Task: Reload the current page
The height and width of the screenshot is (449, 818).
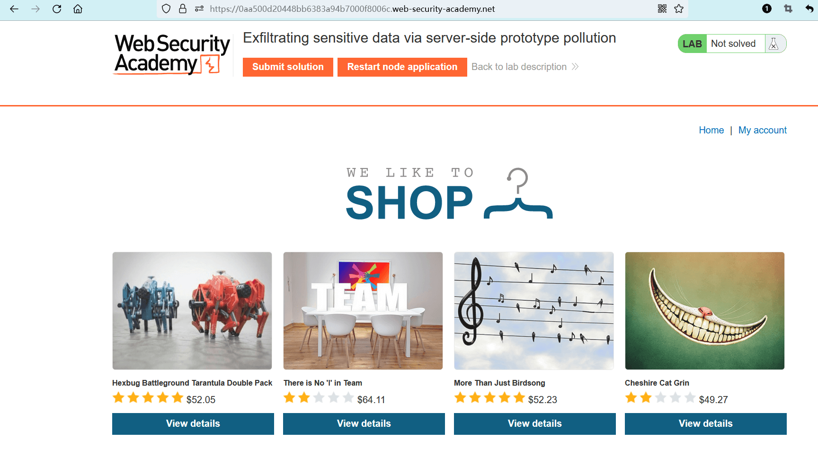Action: (x=57, y=9)
